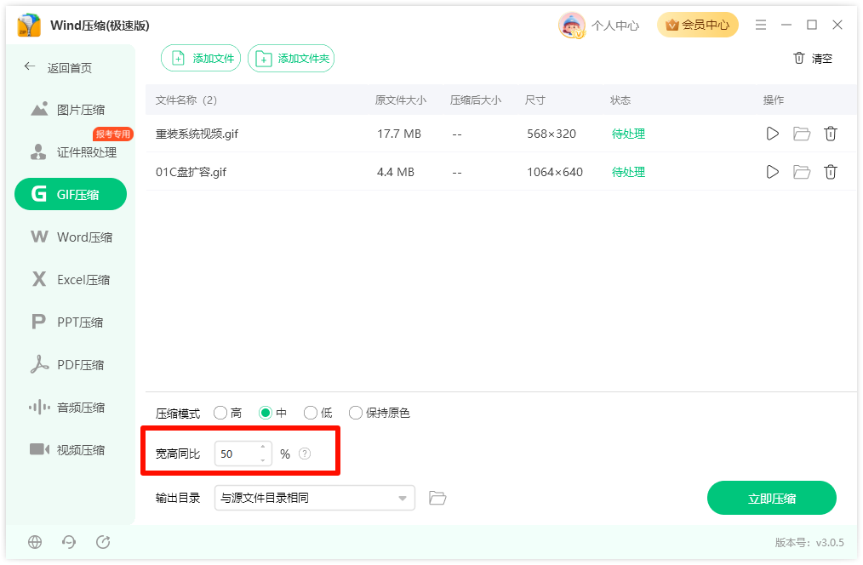Click file name 重装系统视频.gif

197,134
